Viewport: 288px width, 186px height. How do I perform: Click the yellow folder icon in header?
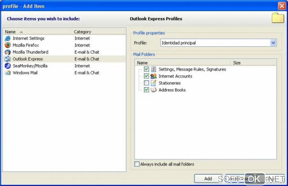(x=278, y=18)
